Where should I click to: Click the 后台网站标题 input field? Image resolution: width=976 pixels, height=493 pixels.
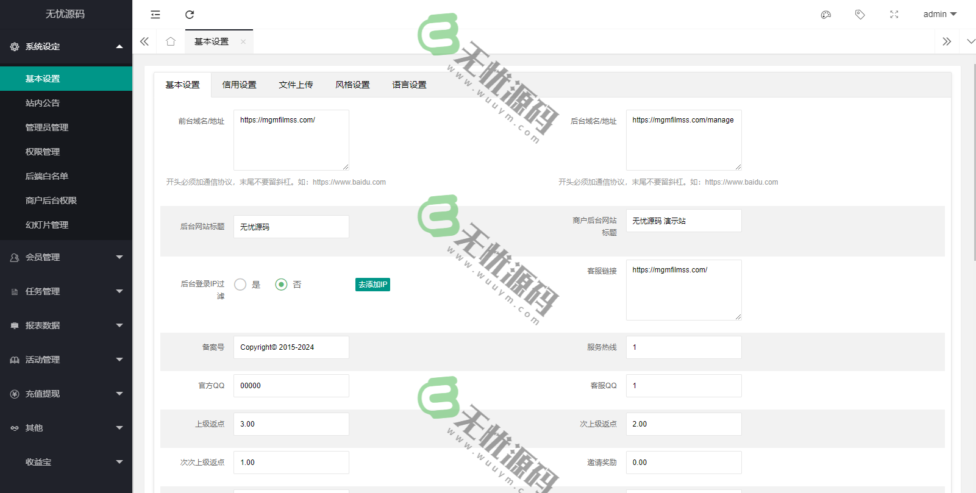click(291, 227)
